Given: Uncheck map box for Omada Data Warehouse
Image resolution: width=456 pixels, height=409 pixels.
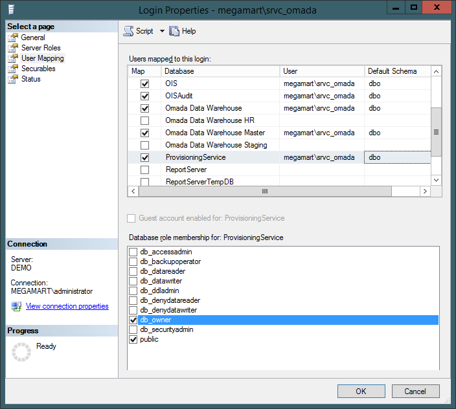Looking at the screenshot, I should coord(144,108).
